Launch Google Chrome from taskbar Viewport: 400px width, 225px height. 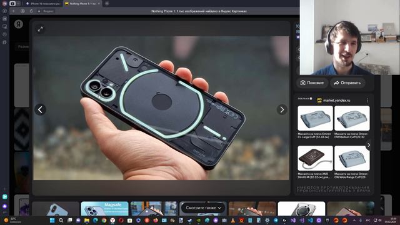pyautogui.click(x=104, y=221)
